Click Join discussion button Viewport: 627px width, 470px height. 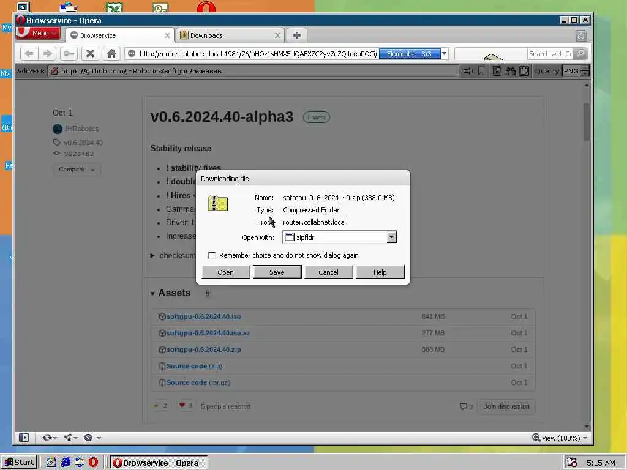(506, 406)
